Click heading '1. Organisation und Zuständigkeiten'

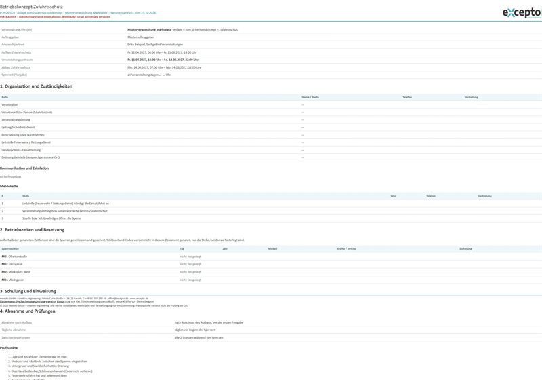click(x=37, y=86)
